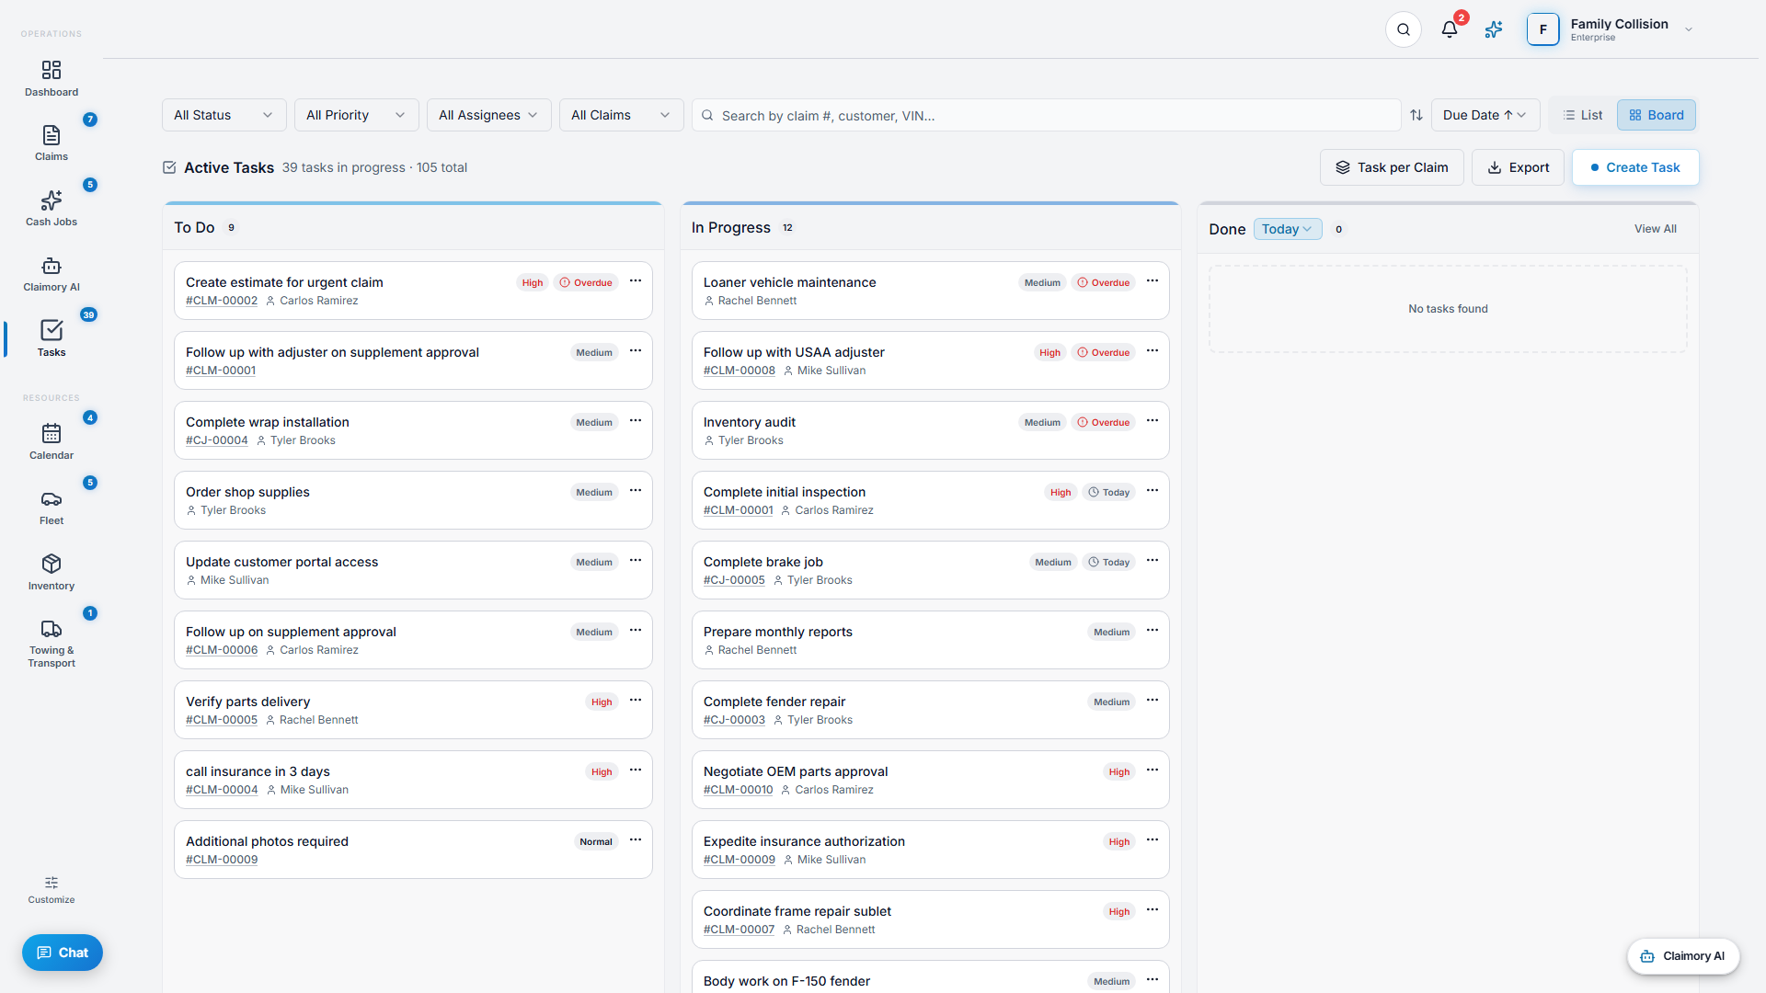1766x993 pixels.
Task: Open options menu for Additional photos required
Action: pos(636,840)
